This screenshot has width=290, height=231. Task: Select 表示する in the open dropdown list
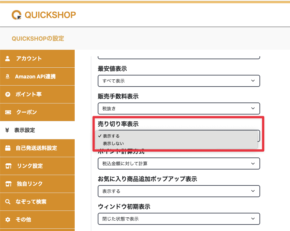click(x=111, y=136)
